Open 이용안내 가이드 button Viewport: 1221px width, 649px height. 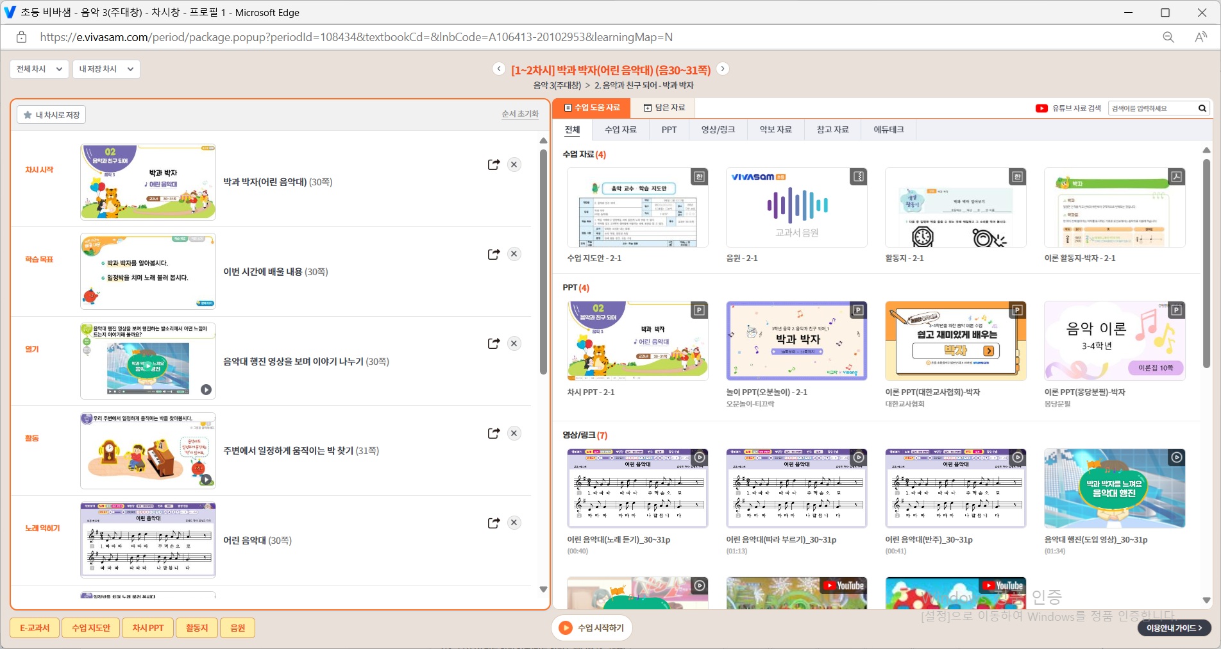[1174, 628]
